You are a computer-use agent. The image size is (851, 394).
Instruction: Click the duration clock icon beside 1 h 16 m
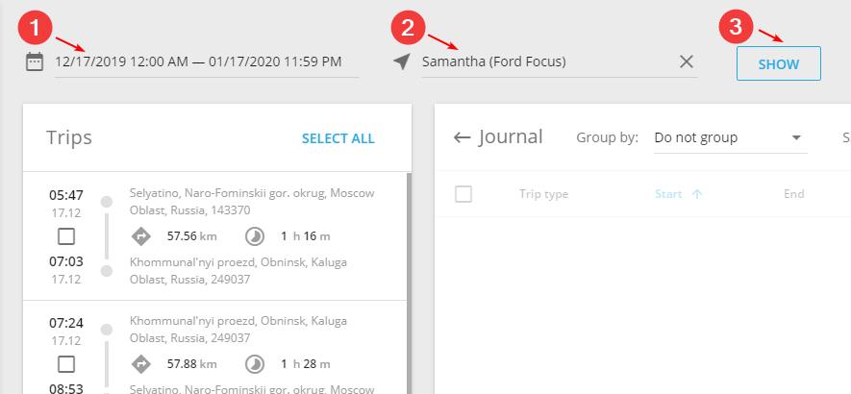(254, 236)
